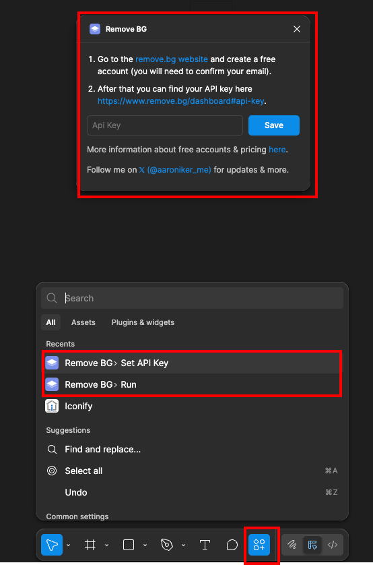Open the Pen tool dropdown chevron
Image resolution: width=373 pixels, height=565 pixels.
(183, 545)
